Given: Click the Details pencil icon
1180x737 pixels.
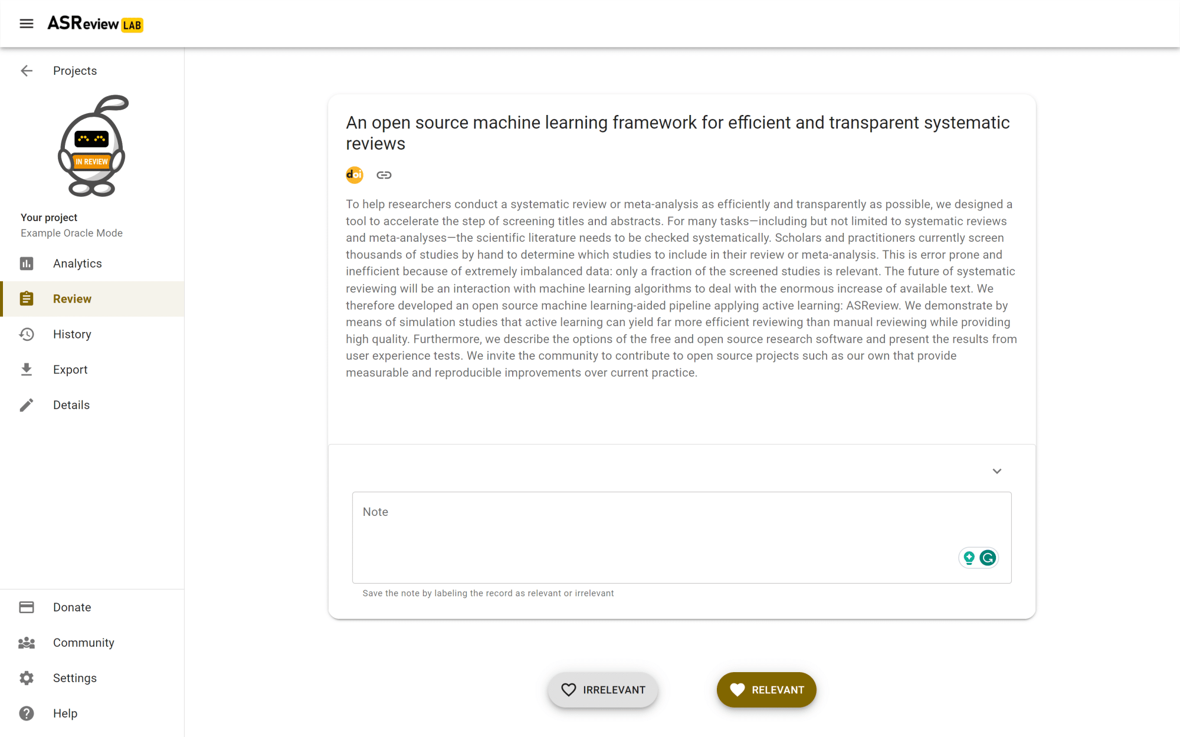Looking at the screenshot, I should tap(27, 405).
